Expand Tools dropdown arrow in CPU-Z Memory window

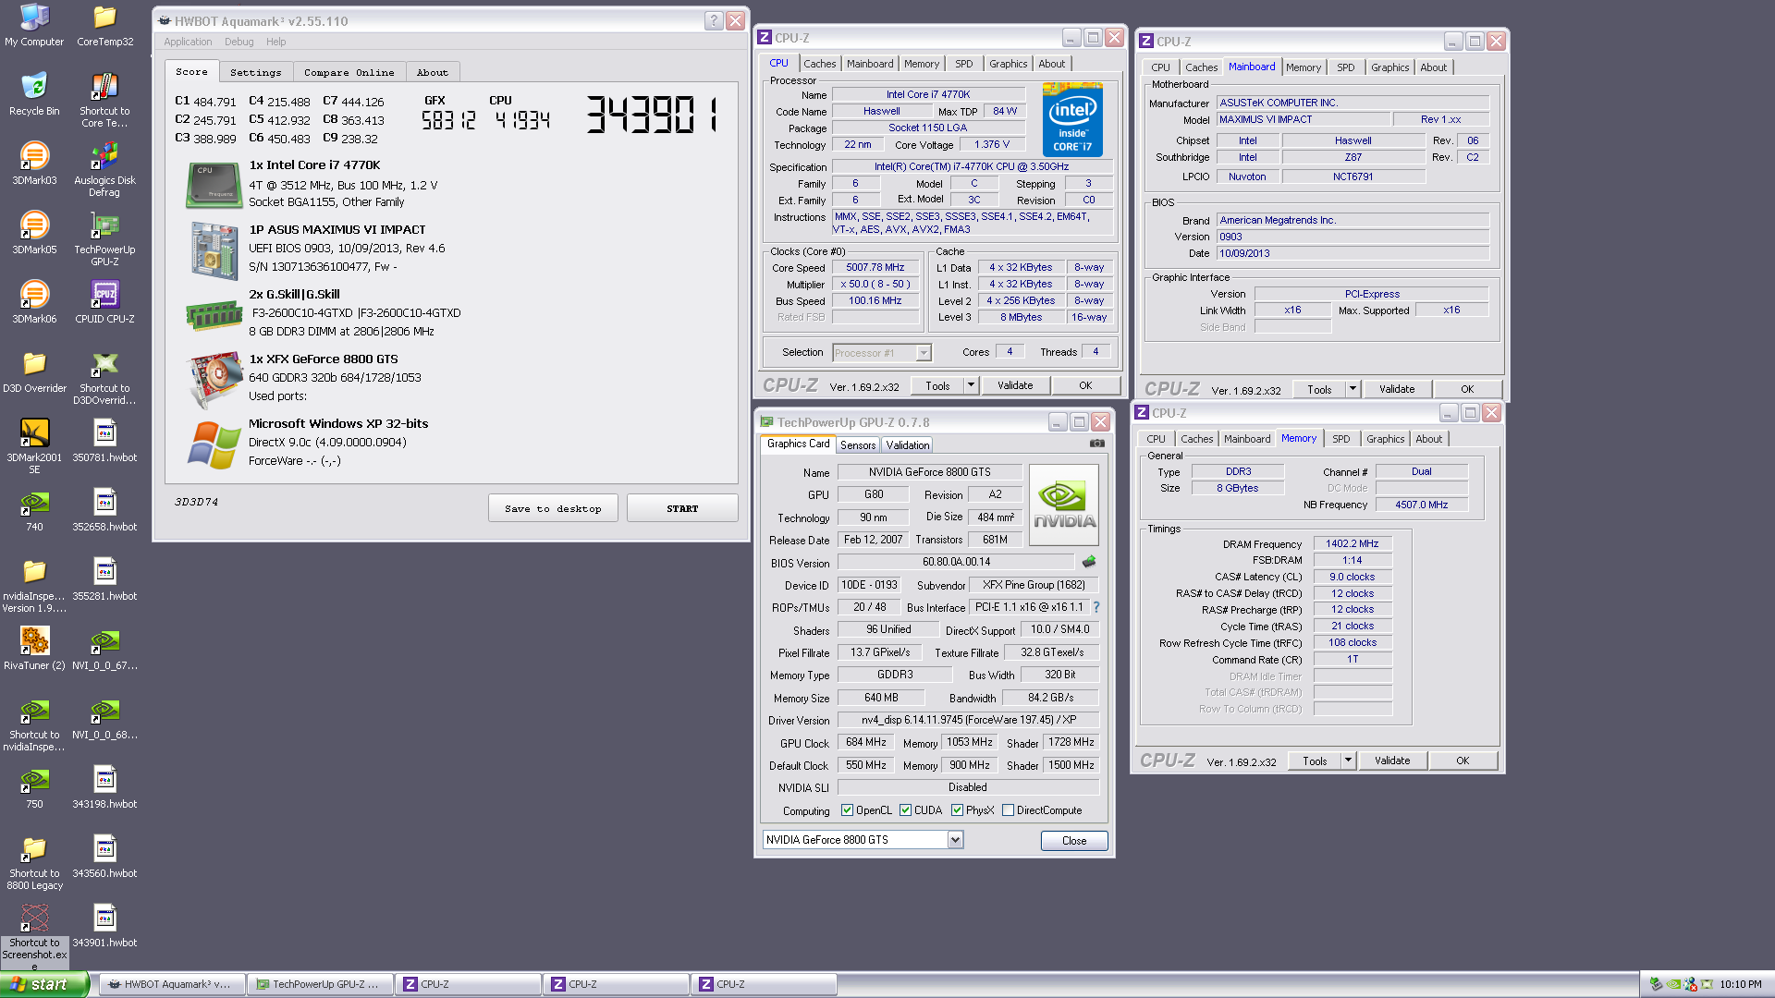click(x=1348, y=761)
